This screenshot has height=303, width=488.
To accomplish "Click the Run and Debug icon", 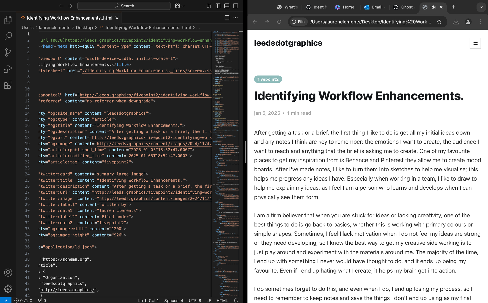I will click(8, 68).
